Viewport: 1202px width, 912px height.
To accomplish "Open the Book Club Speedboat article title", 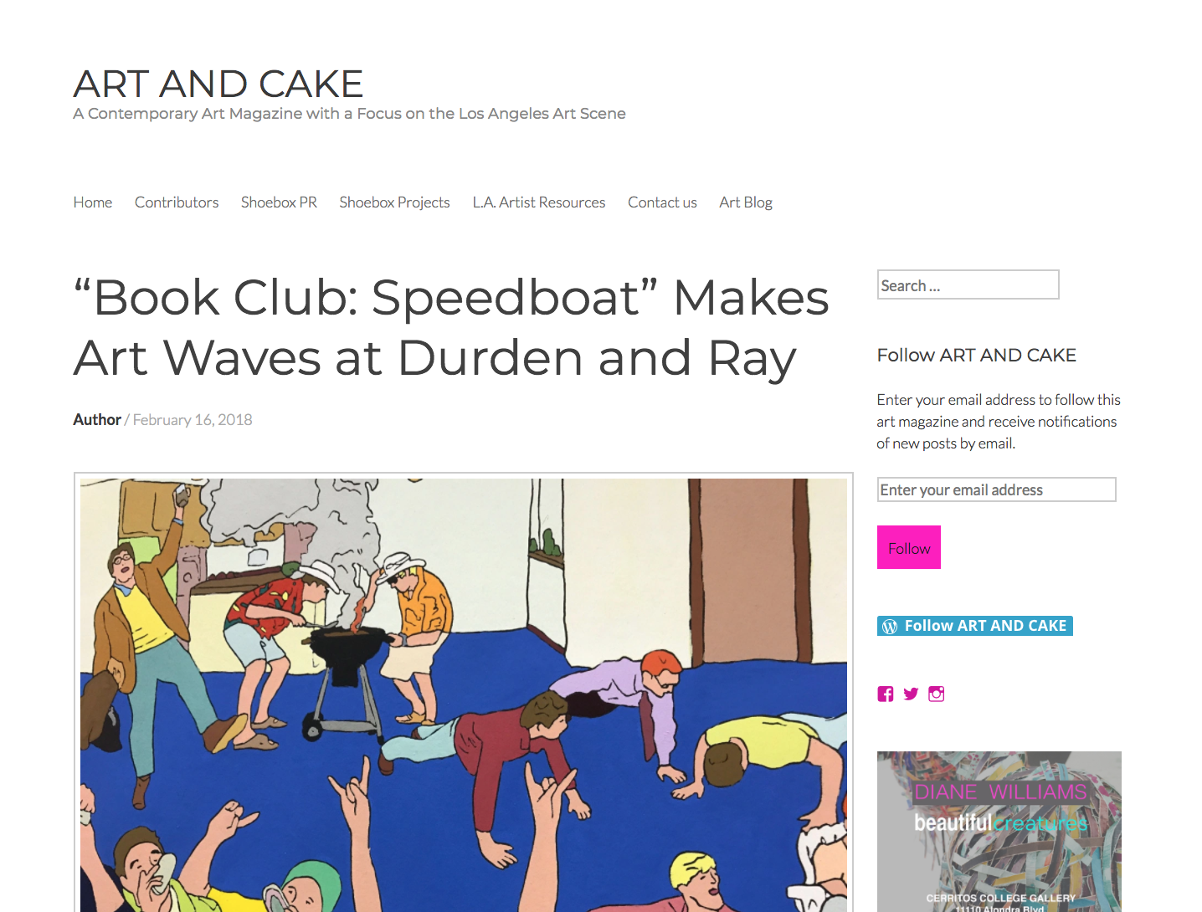I will click(451, 328).
